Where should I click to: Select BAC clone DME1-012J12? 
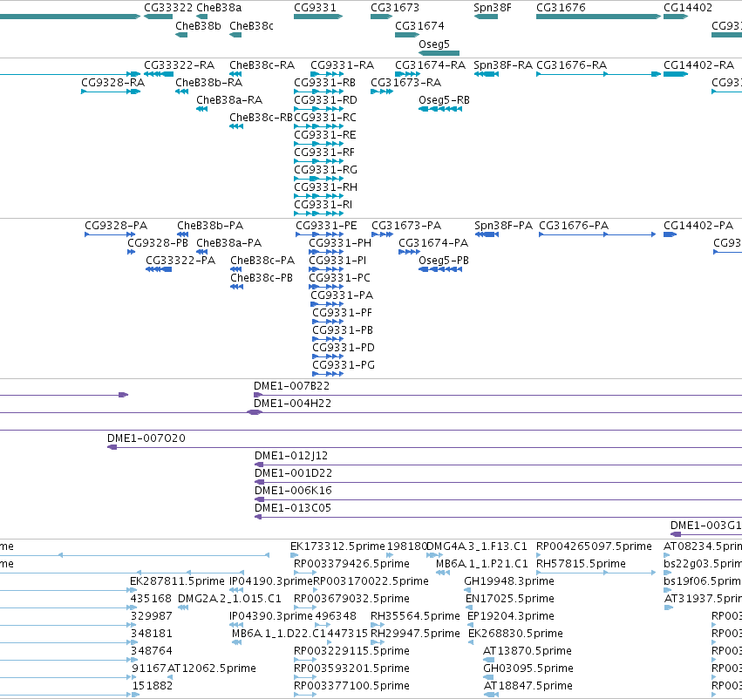[x=291, y=456]
